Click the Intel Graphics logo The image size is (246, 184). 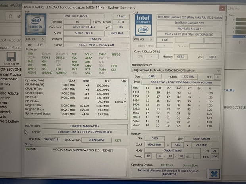click(143, 25)
